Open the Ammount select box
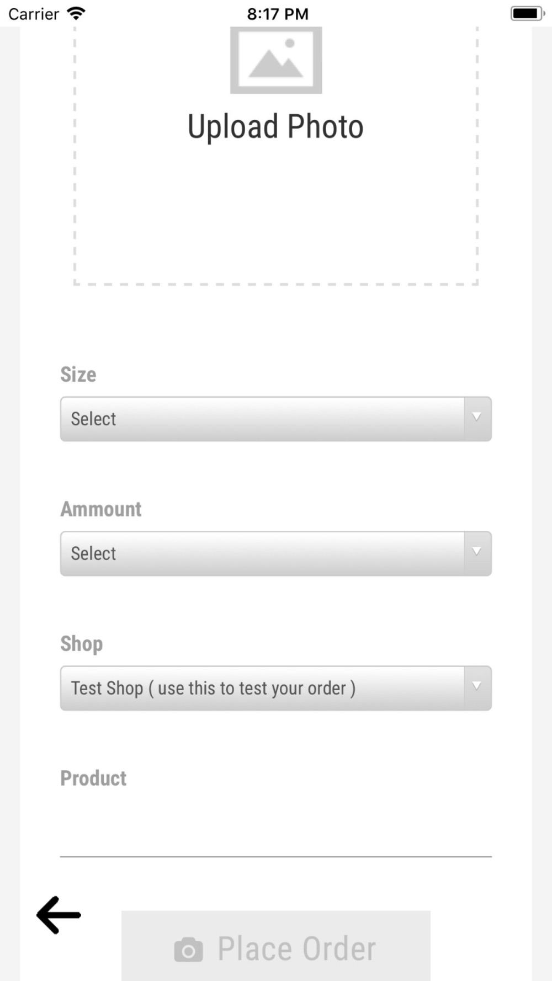Viewport: 552px width, 981px height. tap(276, 553)
